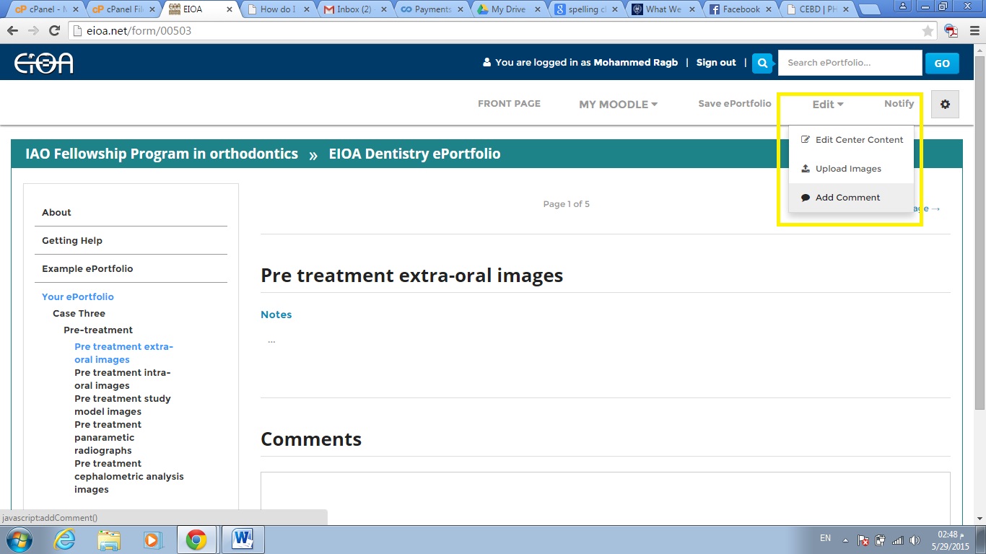Open Microsoft Word from the taskbar
The width and height of the screenshot is (986, 554).
(242, 540)
